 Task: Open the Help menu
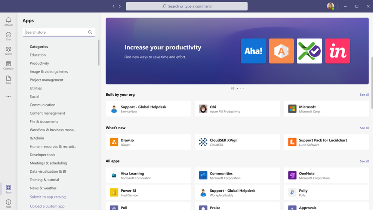point(8,204)
